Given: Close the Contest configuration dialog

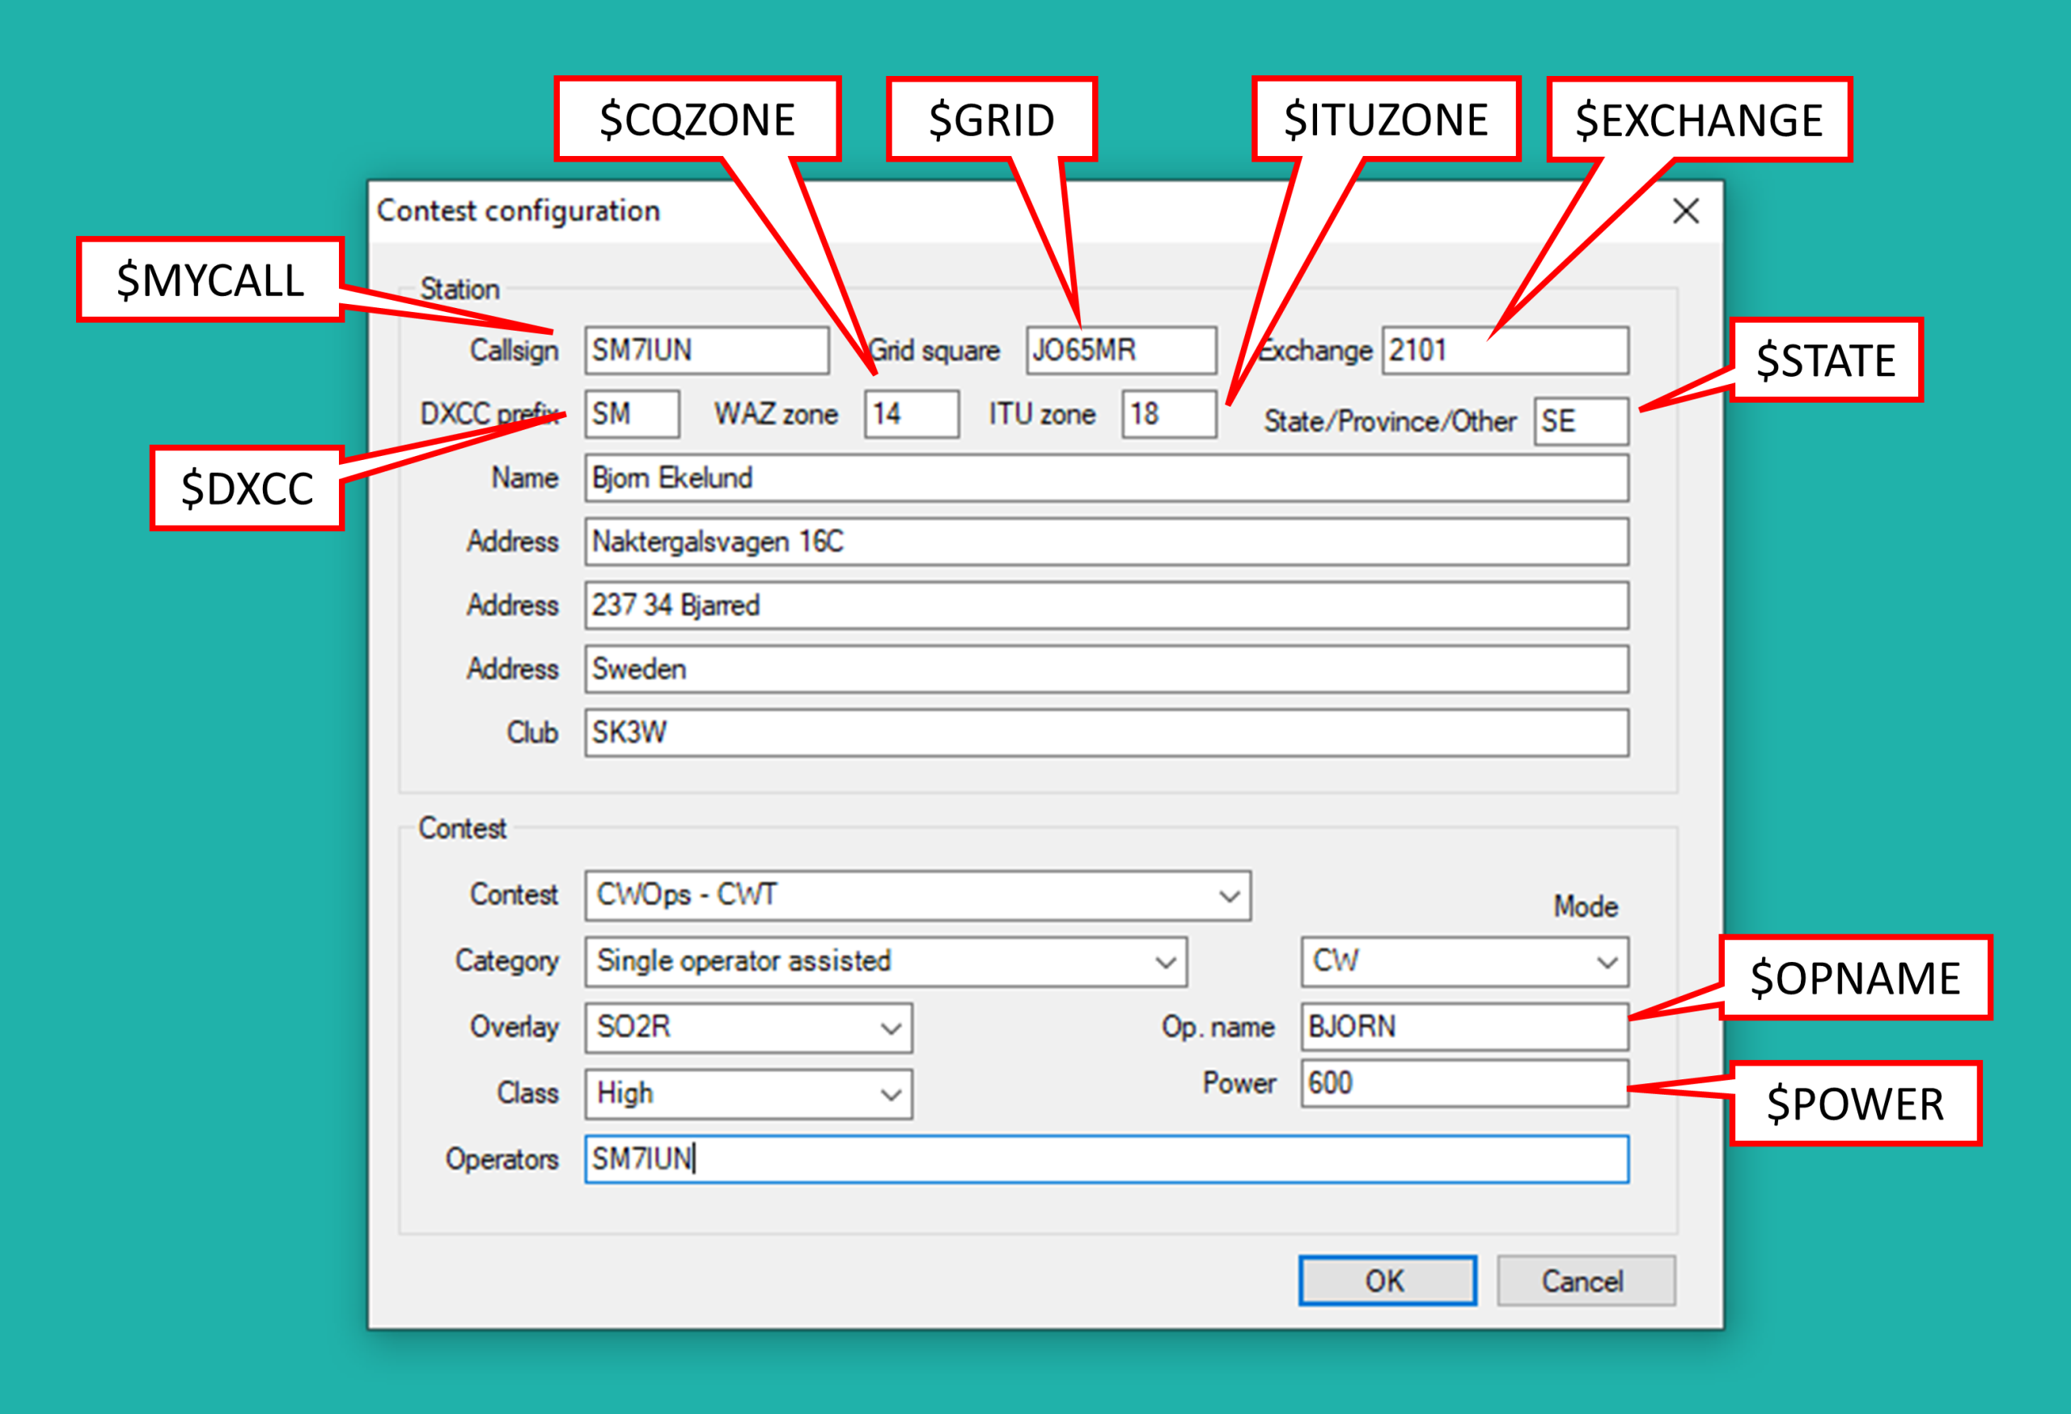Looking at the screenshot, I should (x=1685, y=211).
